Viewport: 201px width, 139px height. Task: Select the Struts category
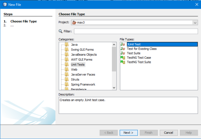(x=75, y=79)
